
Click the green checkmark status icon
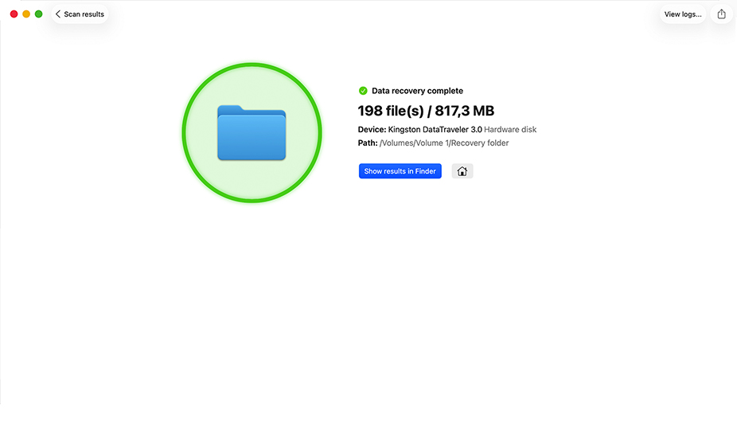click(363, 91)
